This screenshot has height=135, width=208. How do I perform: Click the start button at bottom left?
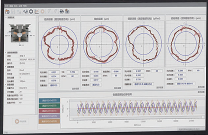(20, 121)
